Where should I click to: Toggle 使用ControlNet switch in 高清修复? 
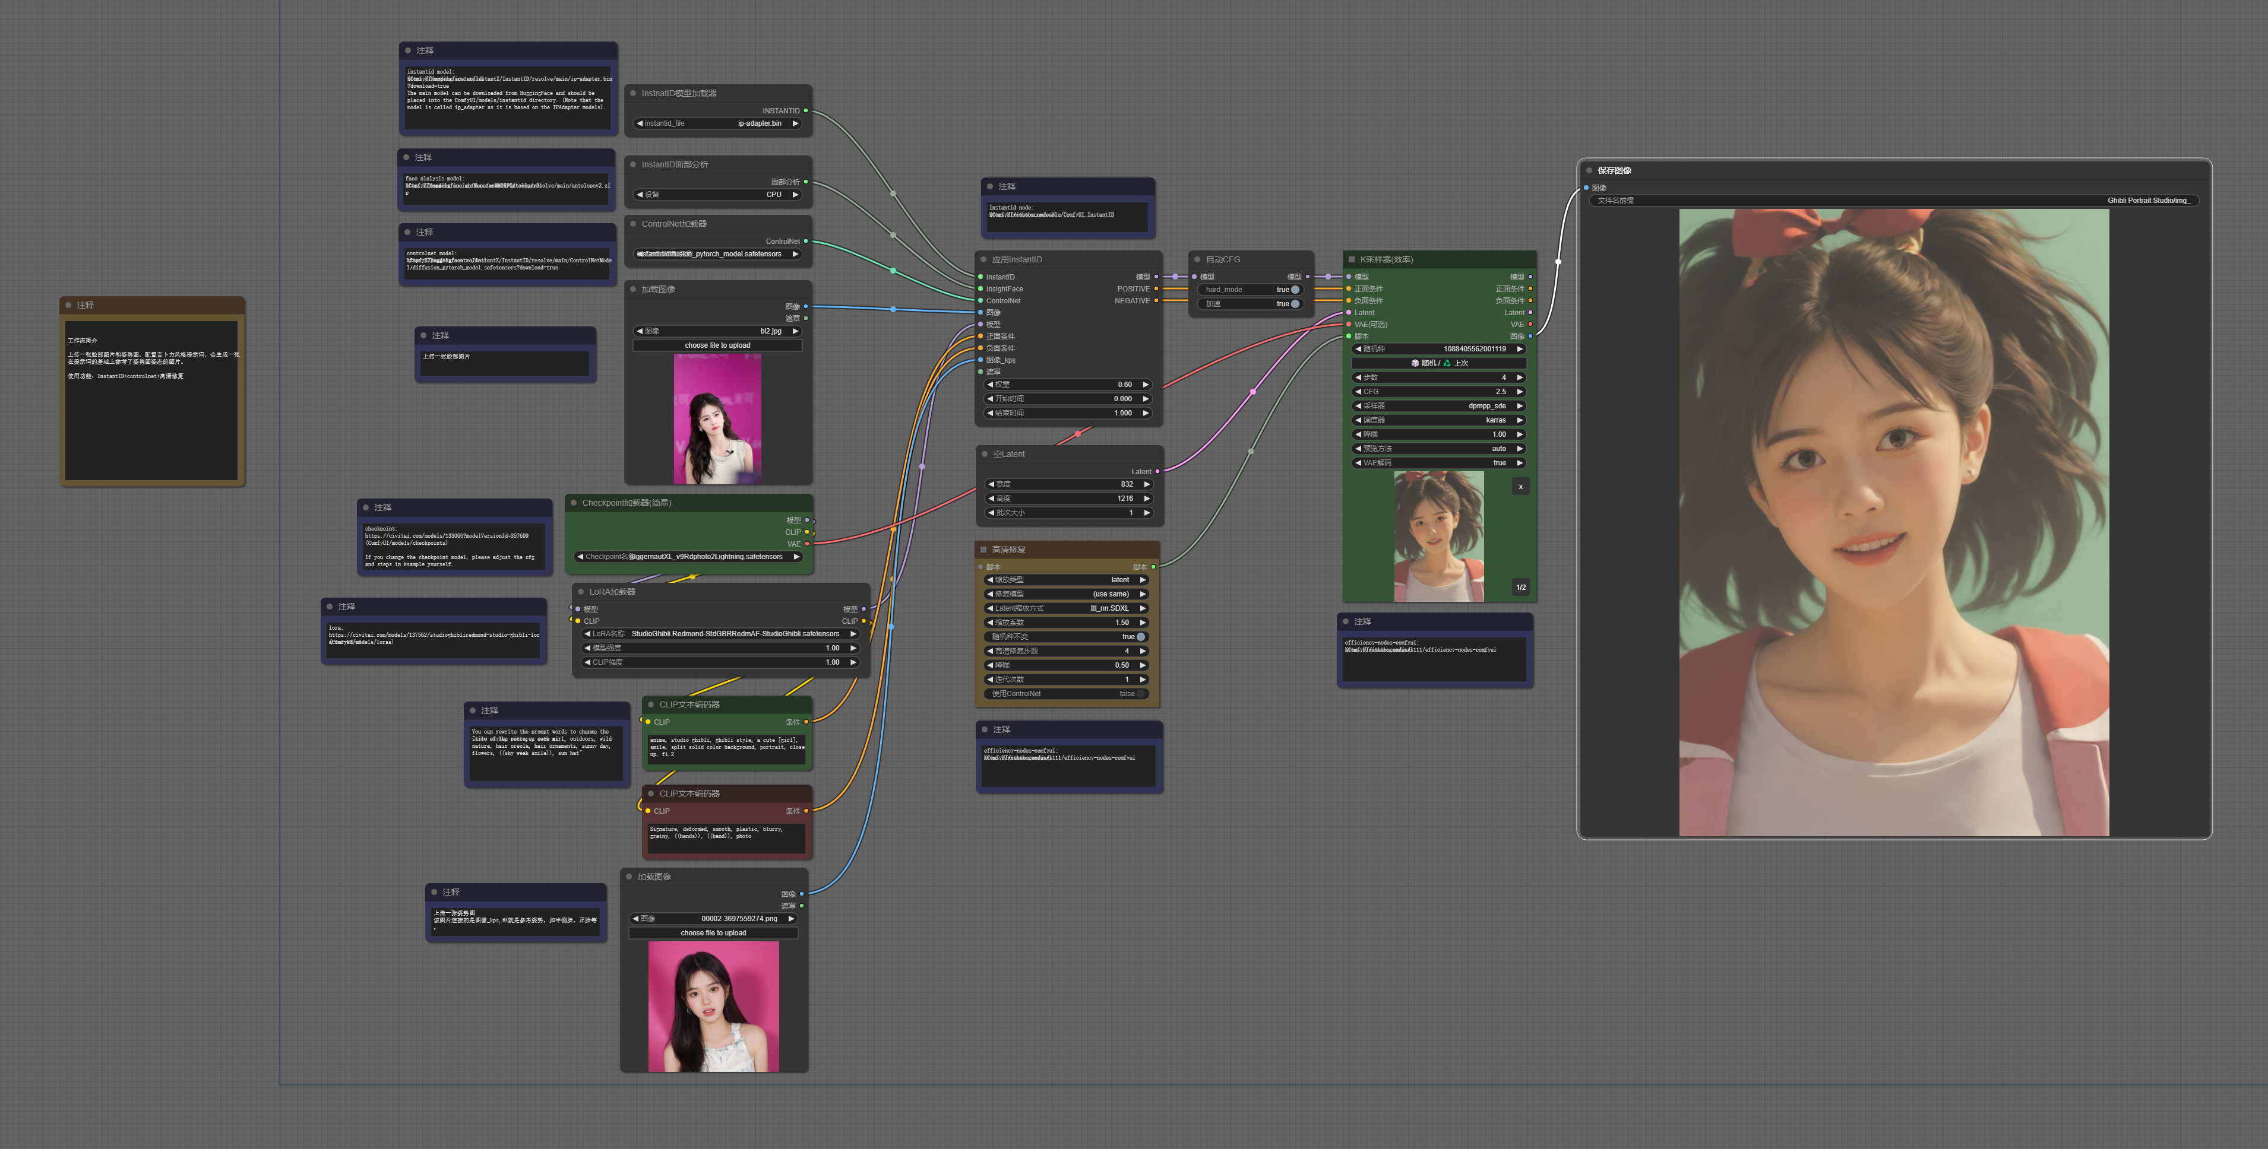click(1141, 693)
